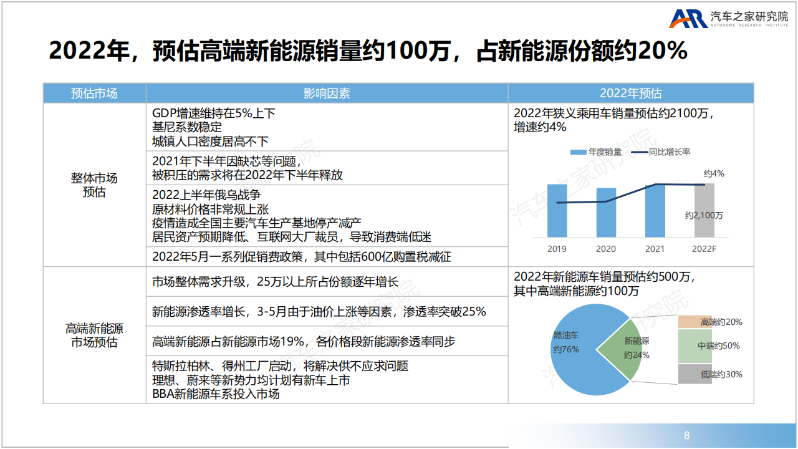Select the green 新能源 pie slice

coord(623,349)
